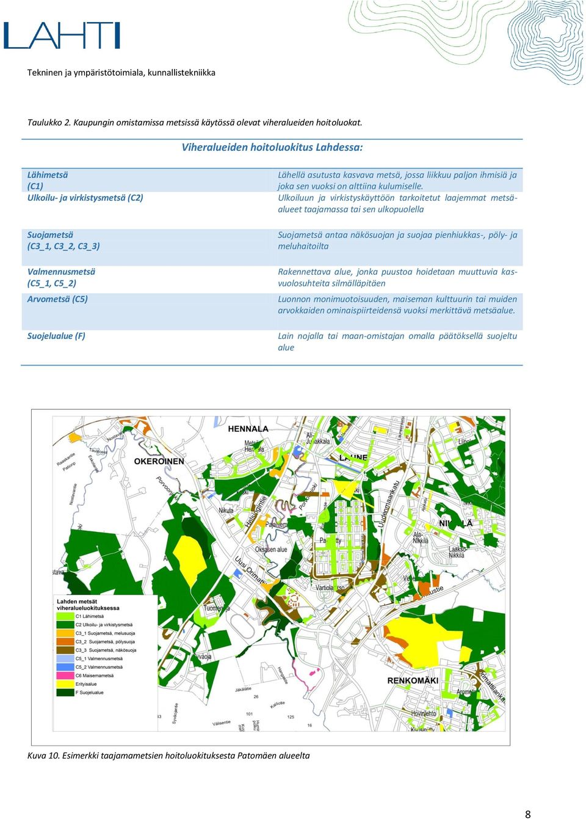Click the description starting 'Ulkoiluun ja virkistyskäyttöön'
The width and height of the screenshot is (586, 819).
click(397, 203)
